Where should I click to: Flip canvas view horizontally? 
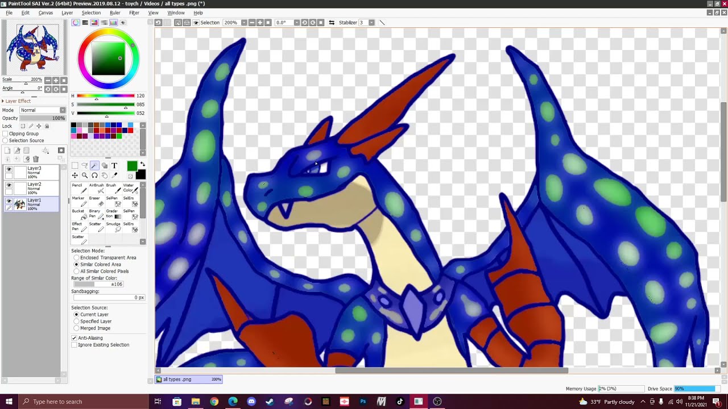332,22
